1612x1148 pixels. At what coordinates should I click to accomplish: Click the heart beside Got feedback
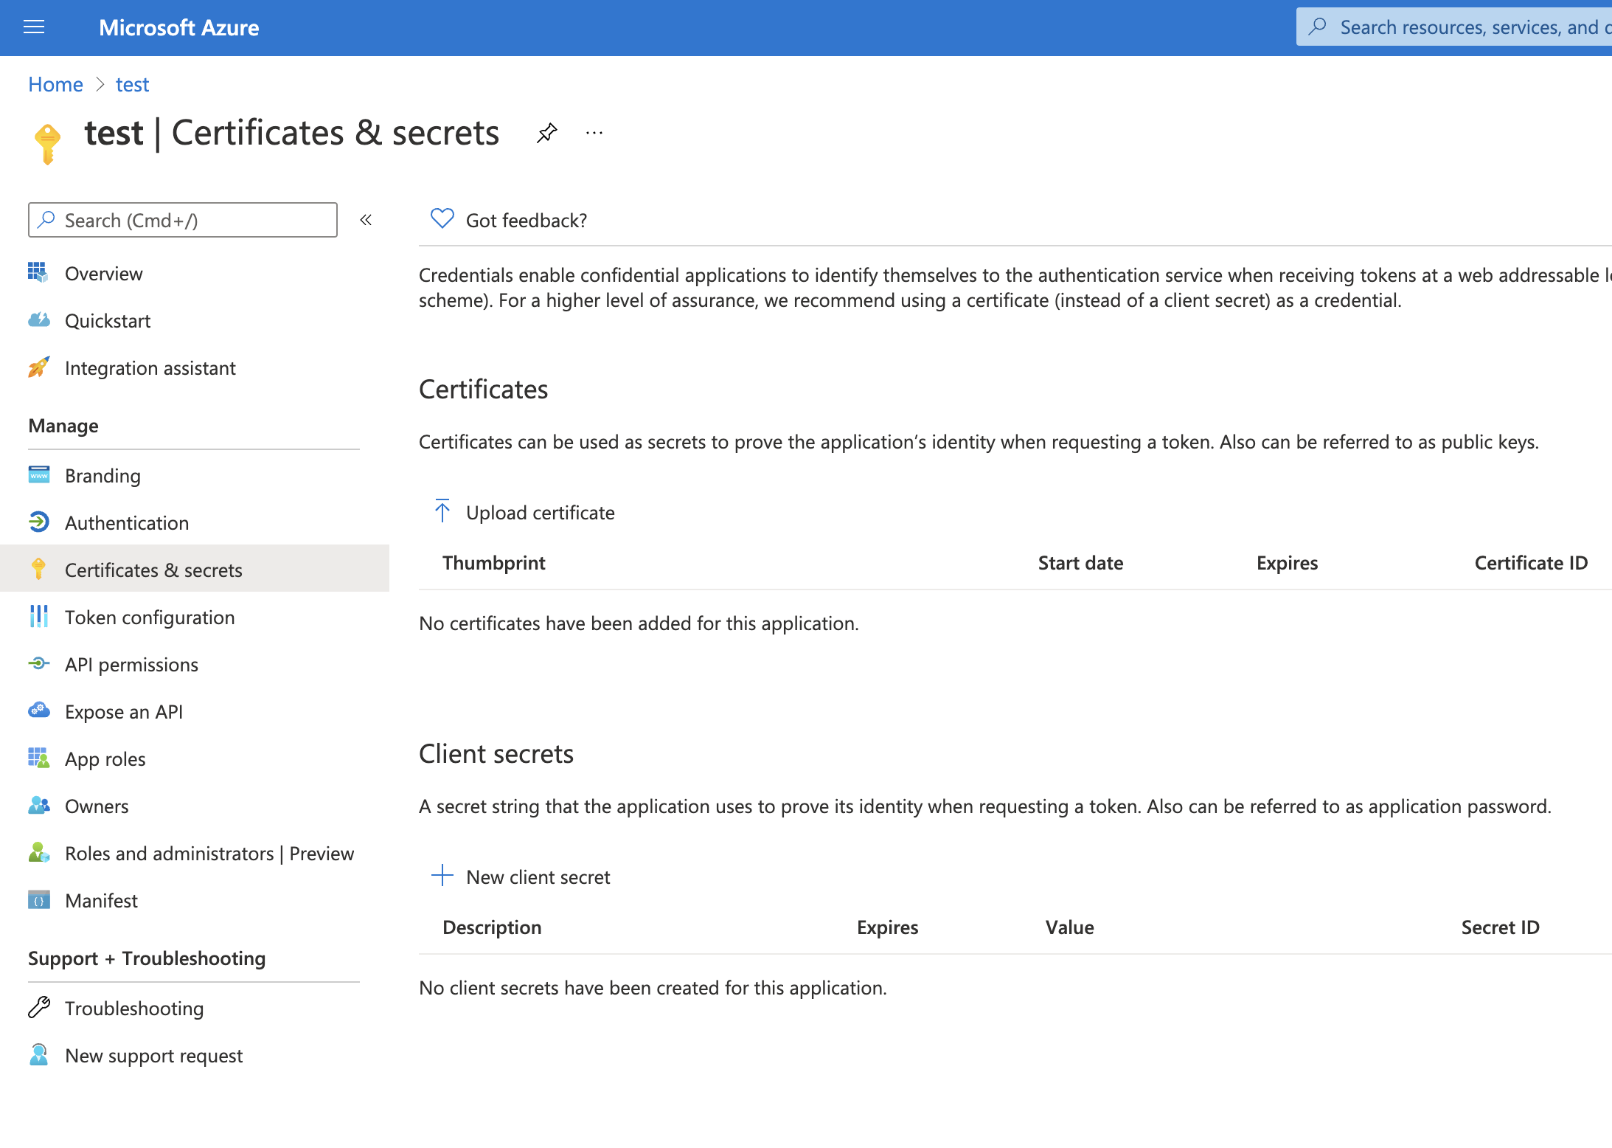click(x=441, y=218)
